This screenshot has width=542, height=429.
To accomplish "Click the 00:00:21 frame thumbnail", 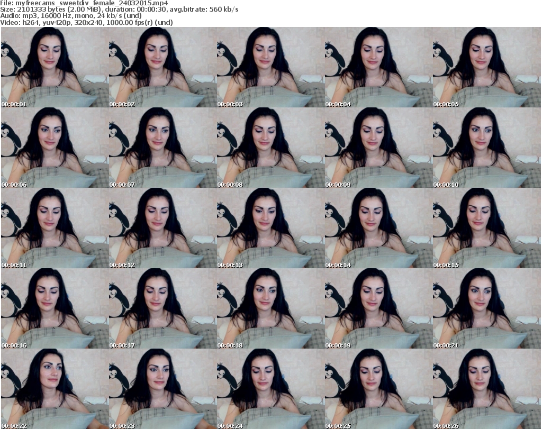I will coord(486,308).
